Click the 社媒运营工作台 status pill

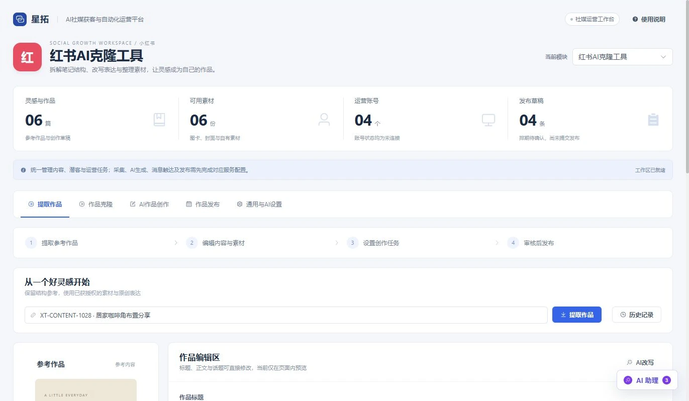[x=592, y=19]
